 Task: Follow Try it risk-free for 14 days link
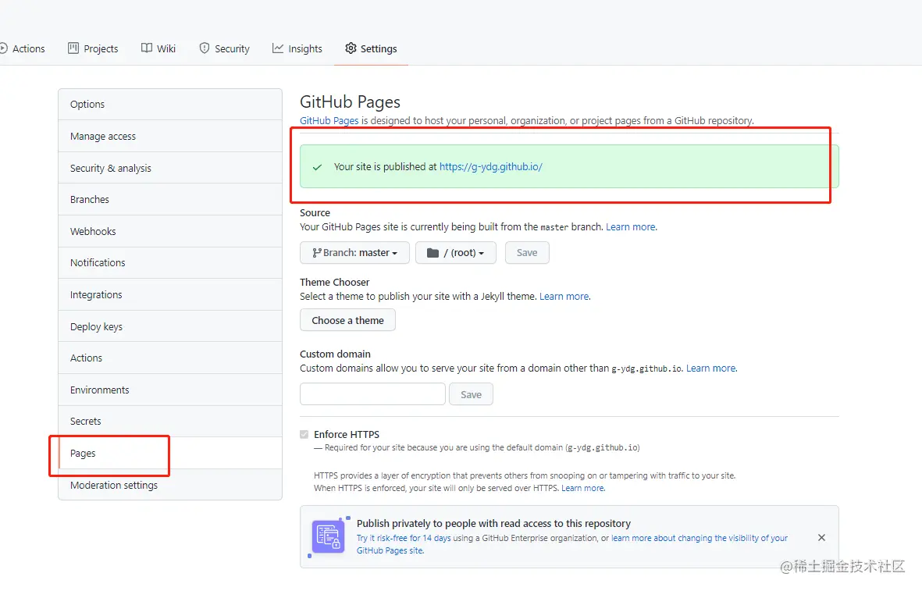tap(404, 538)
